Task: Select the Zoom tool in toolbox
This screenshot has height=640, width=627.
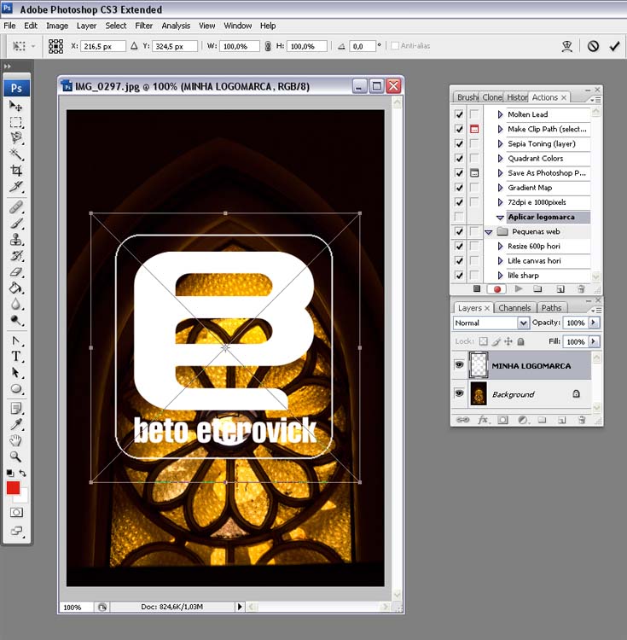Action: [x=16, y=457]
